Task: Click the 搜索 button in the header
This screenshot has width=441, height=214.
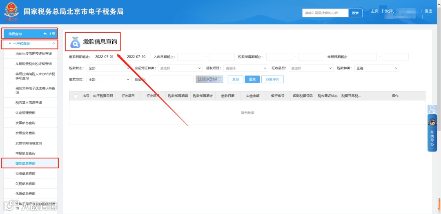Action: (355, 13)
